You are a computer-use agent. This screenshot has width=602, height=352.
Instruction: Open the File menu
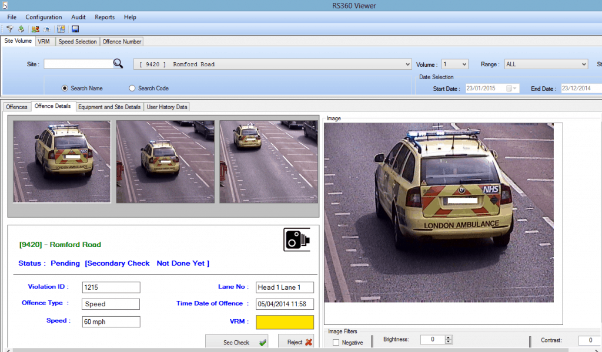12,17
